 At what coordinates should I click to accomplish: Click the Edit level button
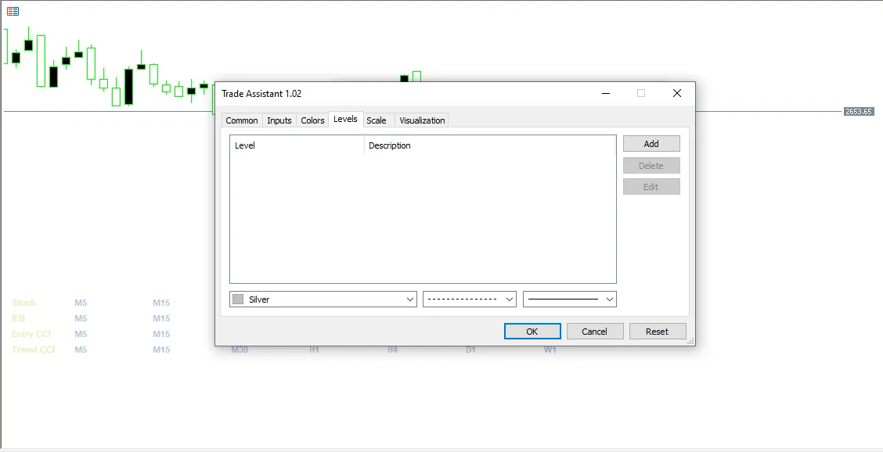click(x=651, y=187)
